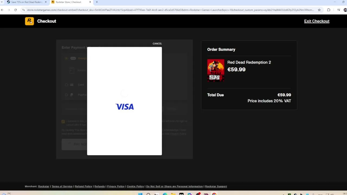Reload the checkout page

(x=15, y=10)
